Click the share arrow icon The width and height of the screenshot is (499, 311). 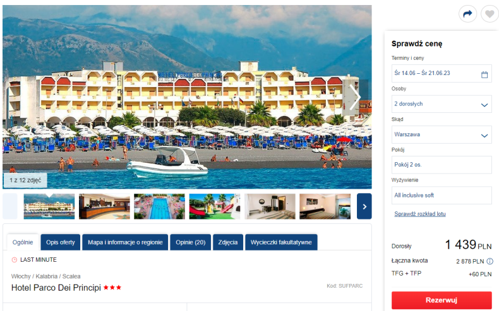[467, 14]
